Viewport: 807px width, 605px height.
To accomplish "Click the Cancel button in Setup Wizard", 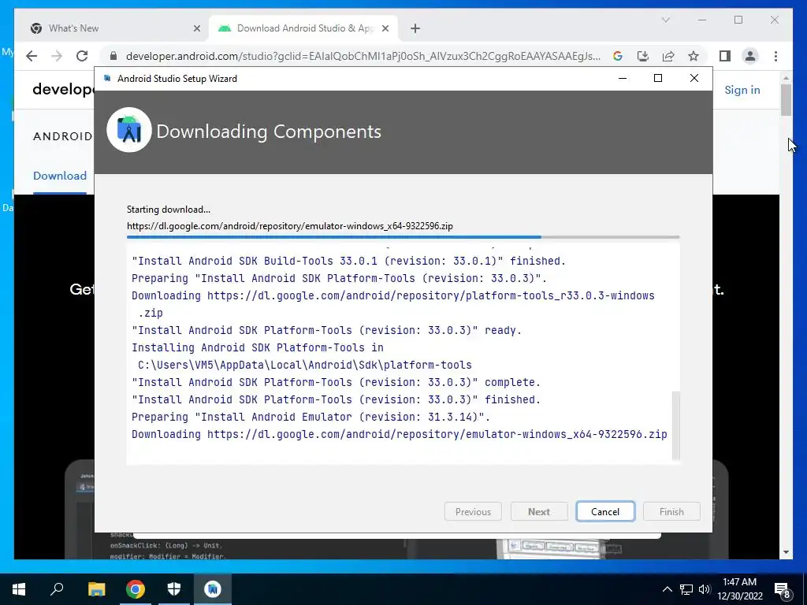I will coord(605,511).
